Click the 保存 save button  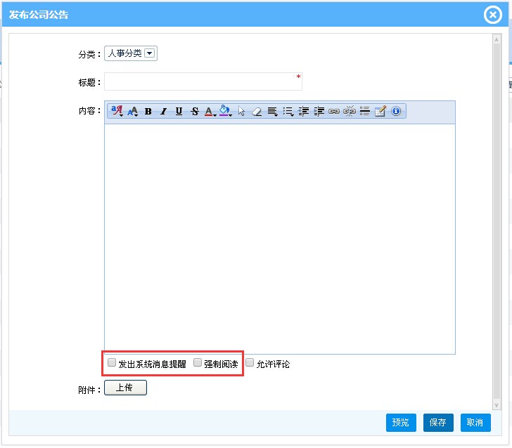click(438, 423)
